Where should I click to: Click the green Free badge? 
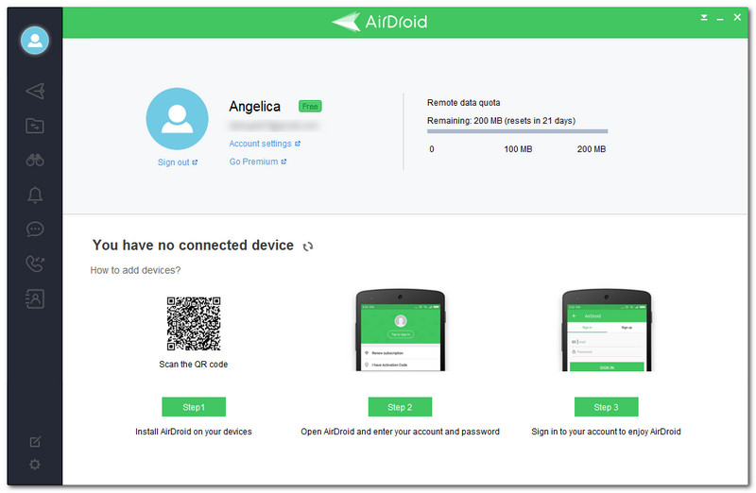[310, 106]
